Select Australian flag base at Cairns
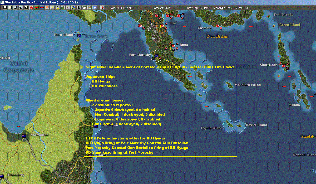The height and width of the screenshot is (184, 316). click(90, 156)
